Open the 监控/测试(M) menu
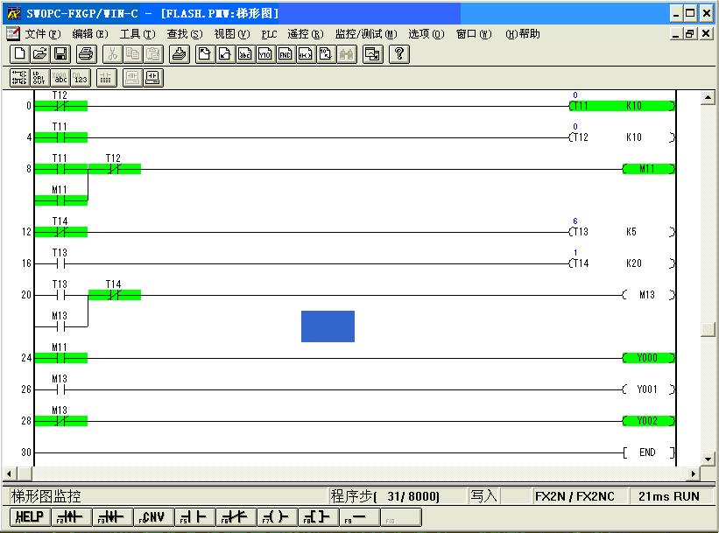Screen dimensions: 719x533 coord(366,34)
